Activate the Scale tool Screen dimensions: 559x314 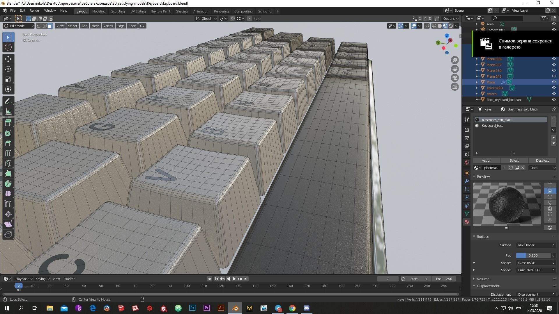click(8, 79)
